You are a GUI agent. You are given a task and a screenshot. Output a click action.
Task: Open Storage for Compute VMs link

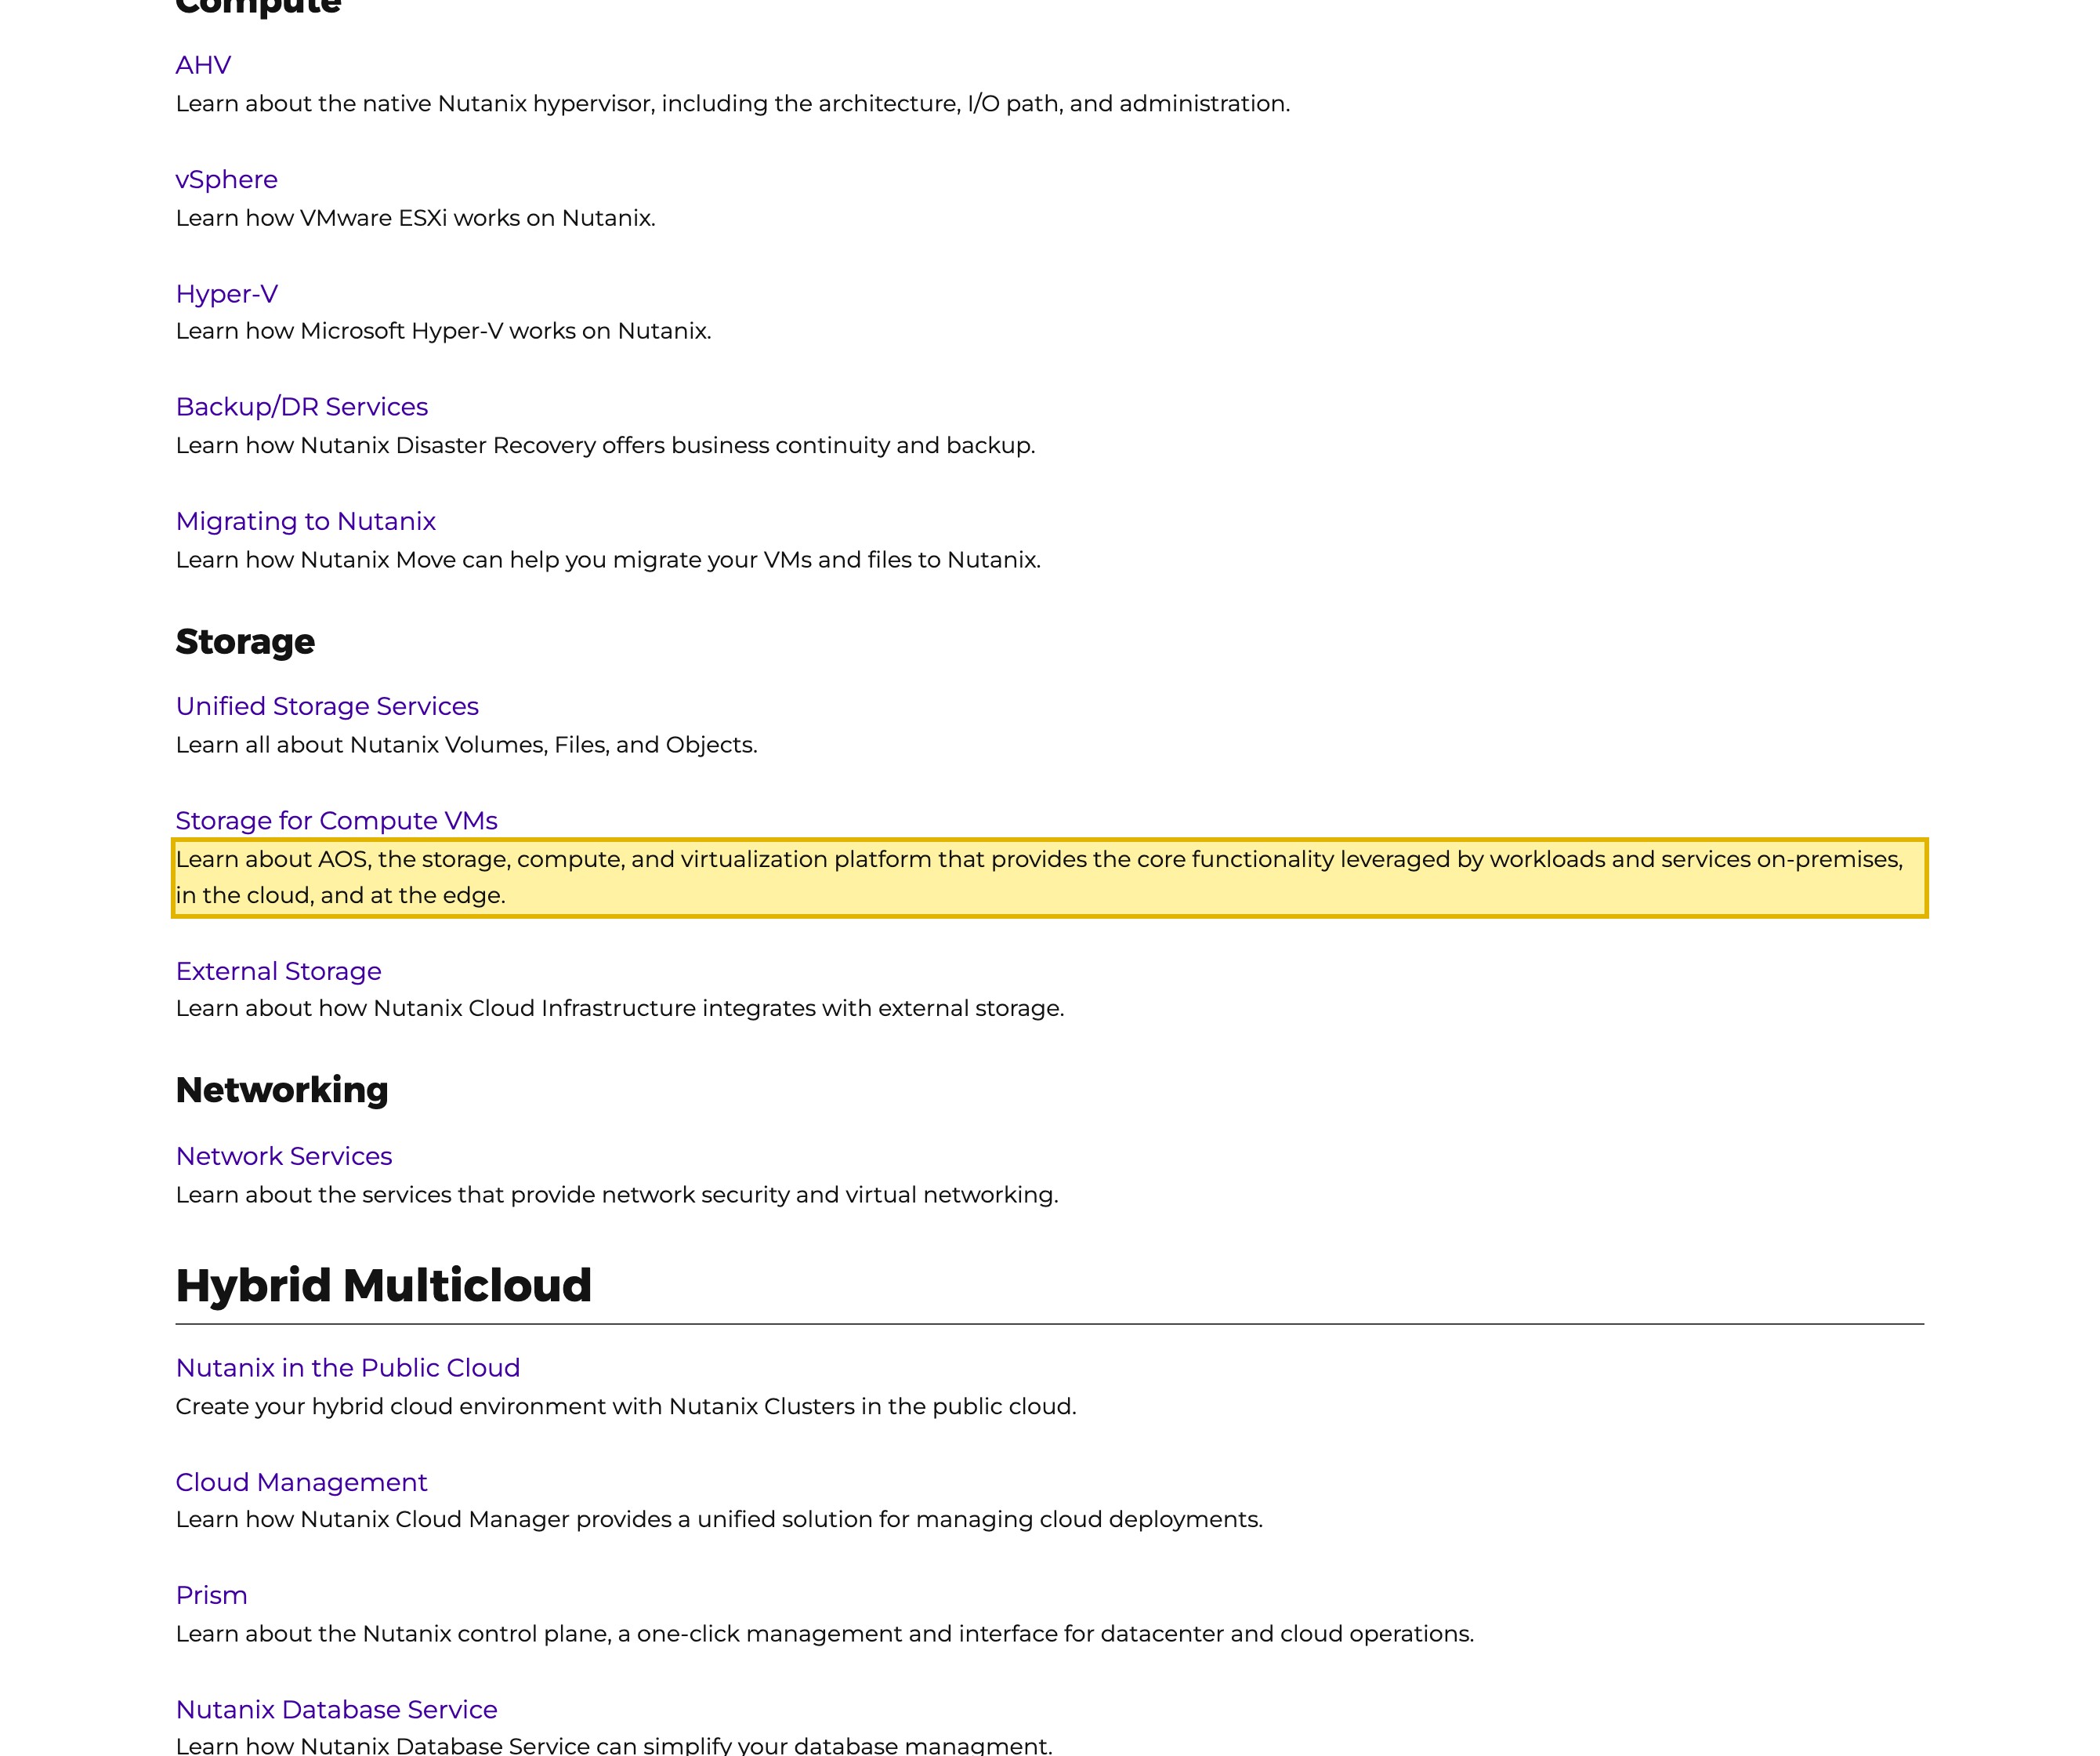pos(336,821)
